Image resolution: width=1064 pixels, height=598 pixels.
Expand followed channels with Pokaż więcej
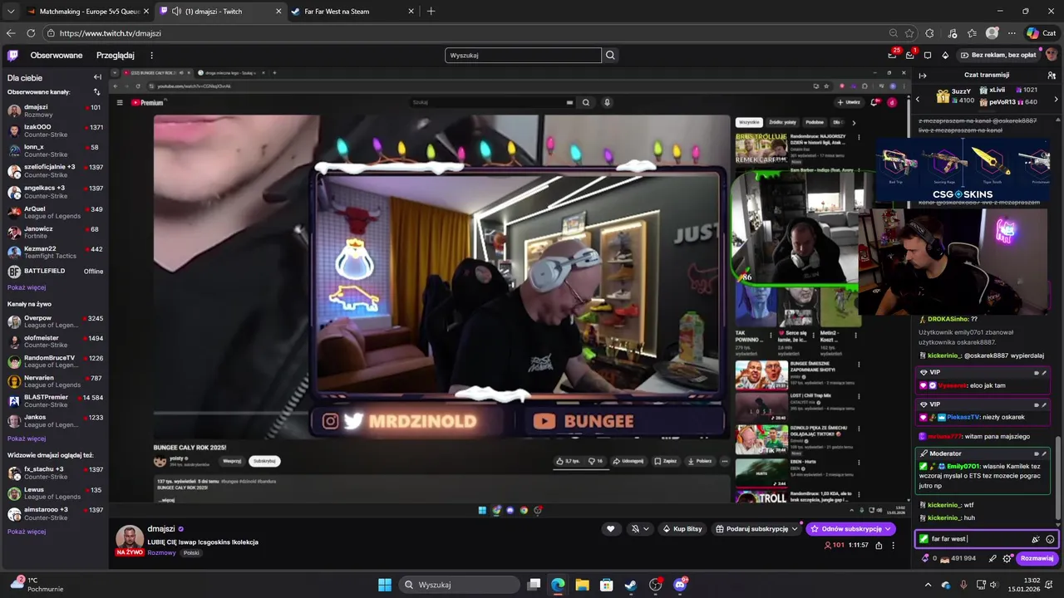27,287
